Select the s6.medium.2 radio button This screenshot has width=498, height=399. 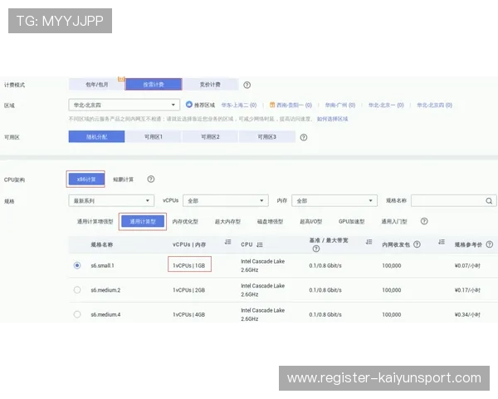point(77,289)
